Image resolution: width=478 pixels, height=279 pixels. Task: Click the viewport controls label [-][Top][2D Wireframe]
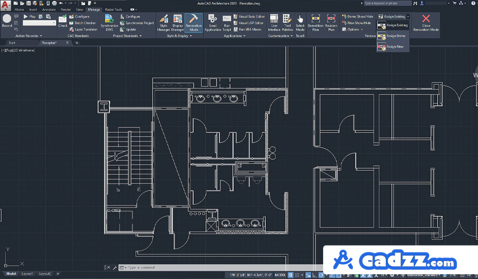pos(18,51)
